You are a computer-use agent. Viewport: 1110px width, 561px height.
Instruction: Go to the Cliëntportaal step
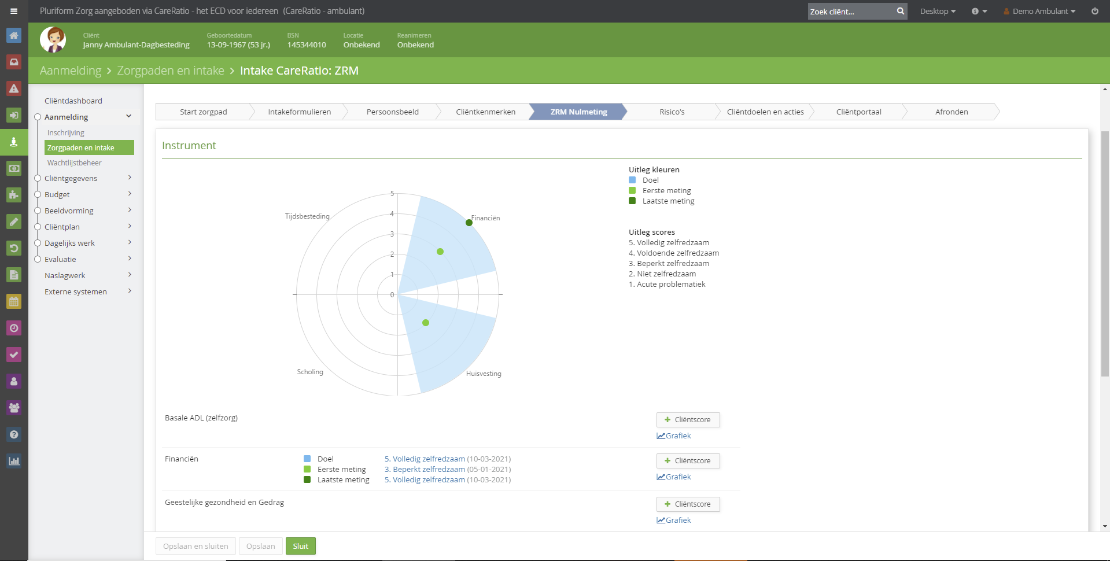tap(858, 112)
